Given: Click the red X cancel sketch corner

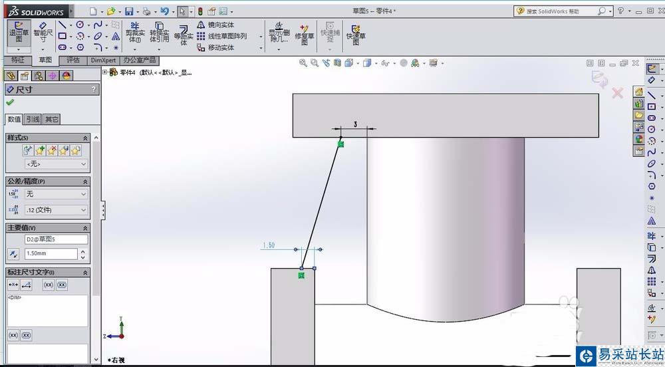Looking at the screenshot, I should point(618,93).
